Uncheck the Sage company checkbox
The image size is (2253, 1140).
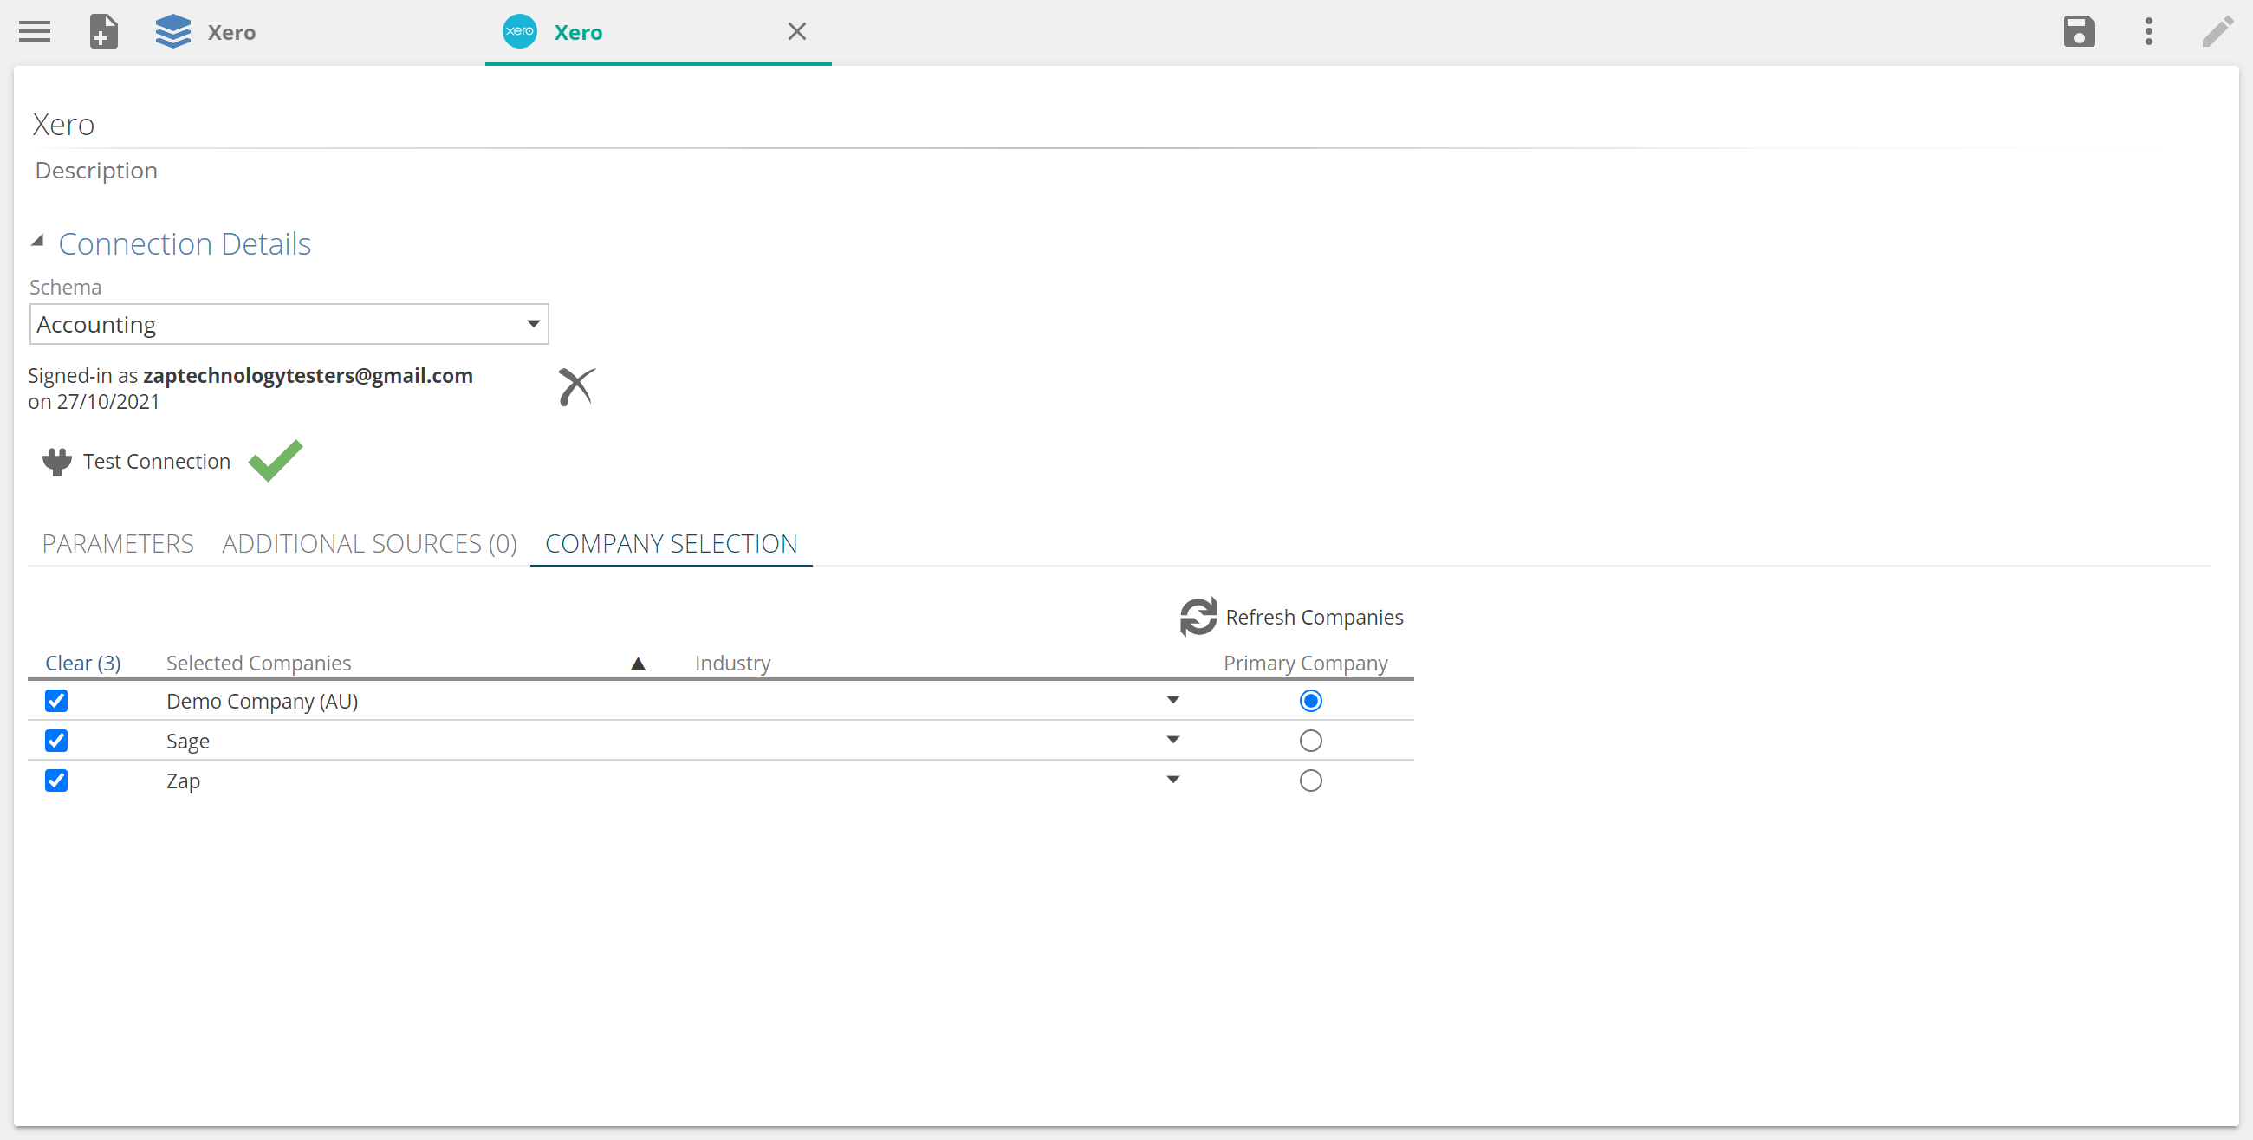[56, 742]
